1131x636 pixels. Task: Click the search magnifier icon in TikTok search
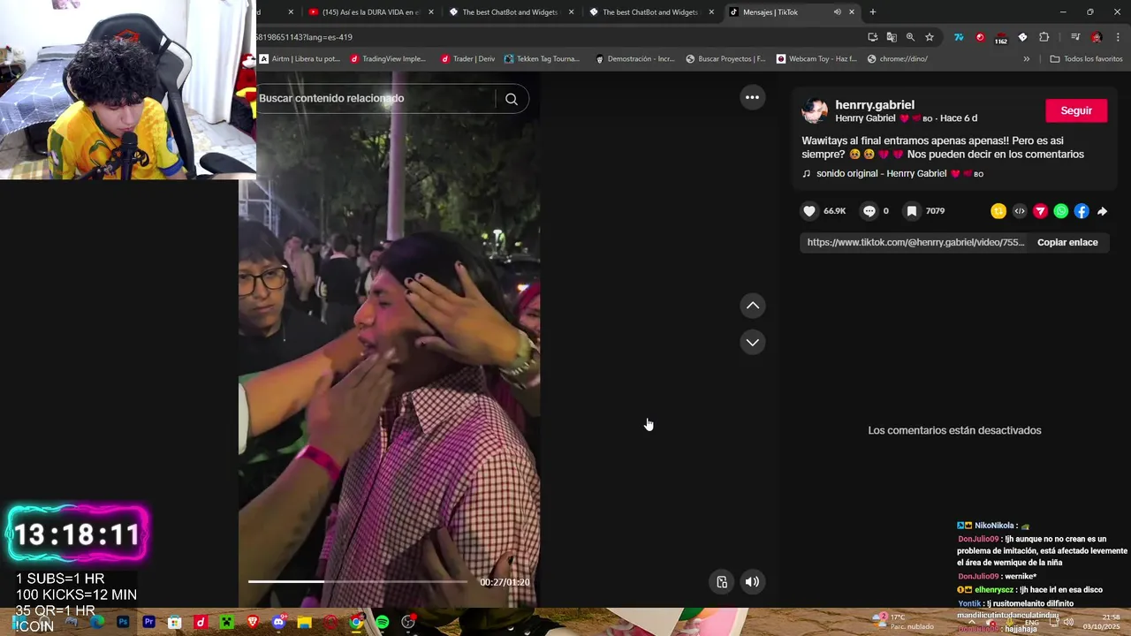(x=512, y=99)
